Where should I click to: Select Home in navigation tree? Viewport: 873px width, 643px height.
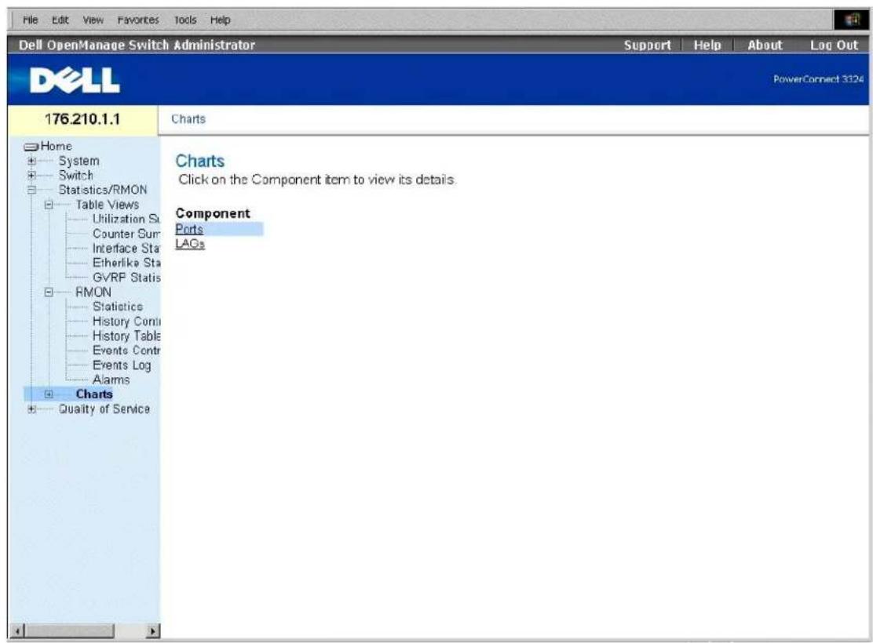pyautogui.click(x=57, y=147)
